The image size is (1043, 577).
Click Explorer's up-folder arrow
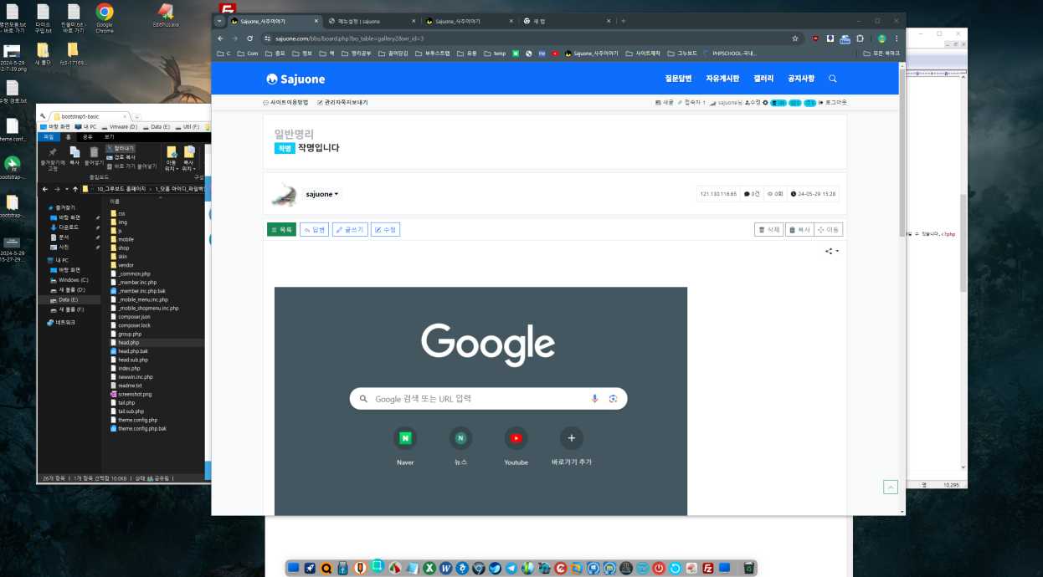point(75,189)
